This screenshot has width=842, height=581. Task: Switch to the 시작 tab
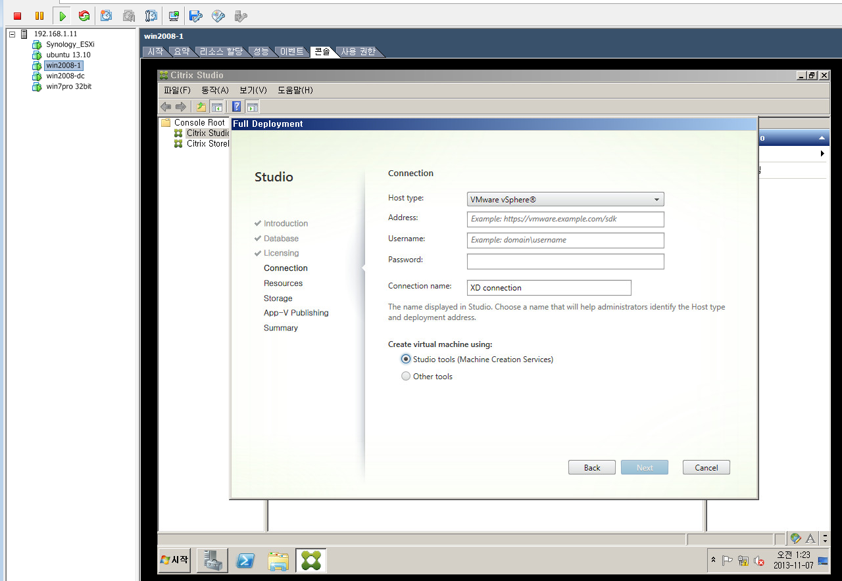click(x=155, y=51)
